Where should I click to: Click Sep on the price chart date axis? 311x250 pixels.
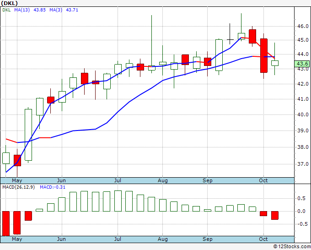[x=208, y=180]
